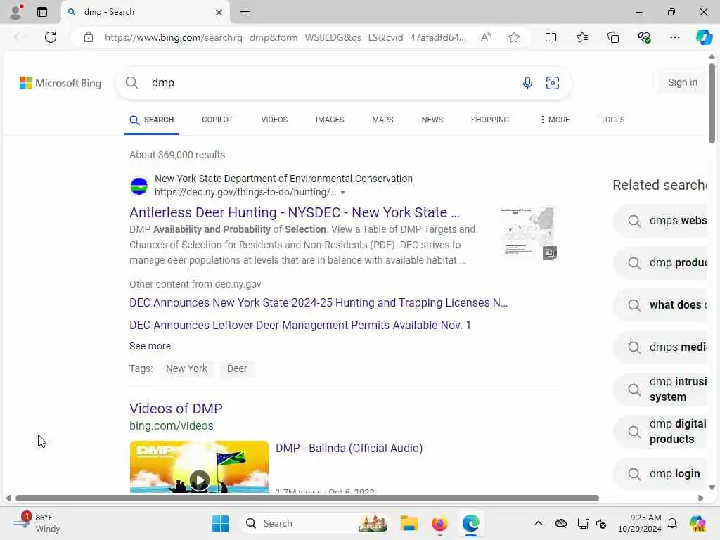Open the deer hunting result thumbnail
Image resolution: width=720 pixels, height=540 pixels.
[528, 233]
